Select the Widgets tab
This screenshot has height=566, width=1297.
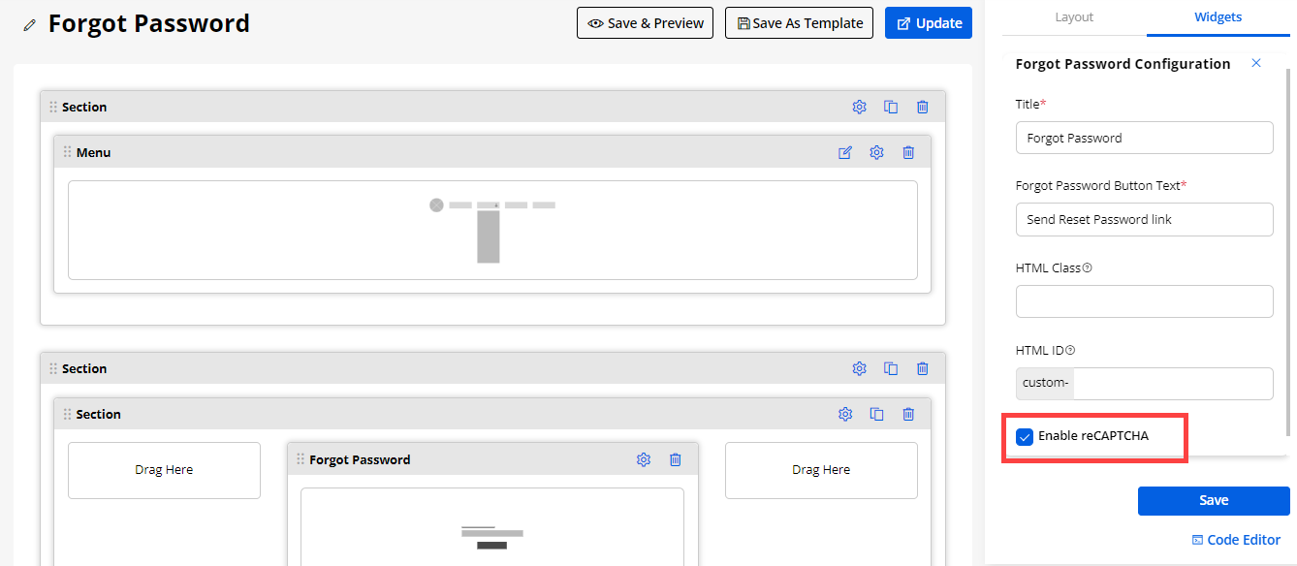coord(1218,17)
